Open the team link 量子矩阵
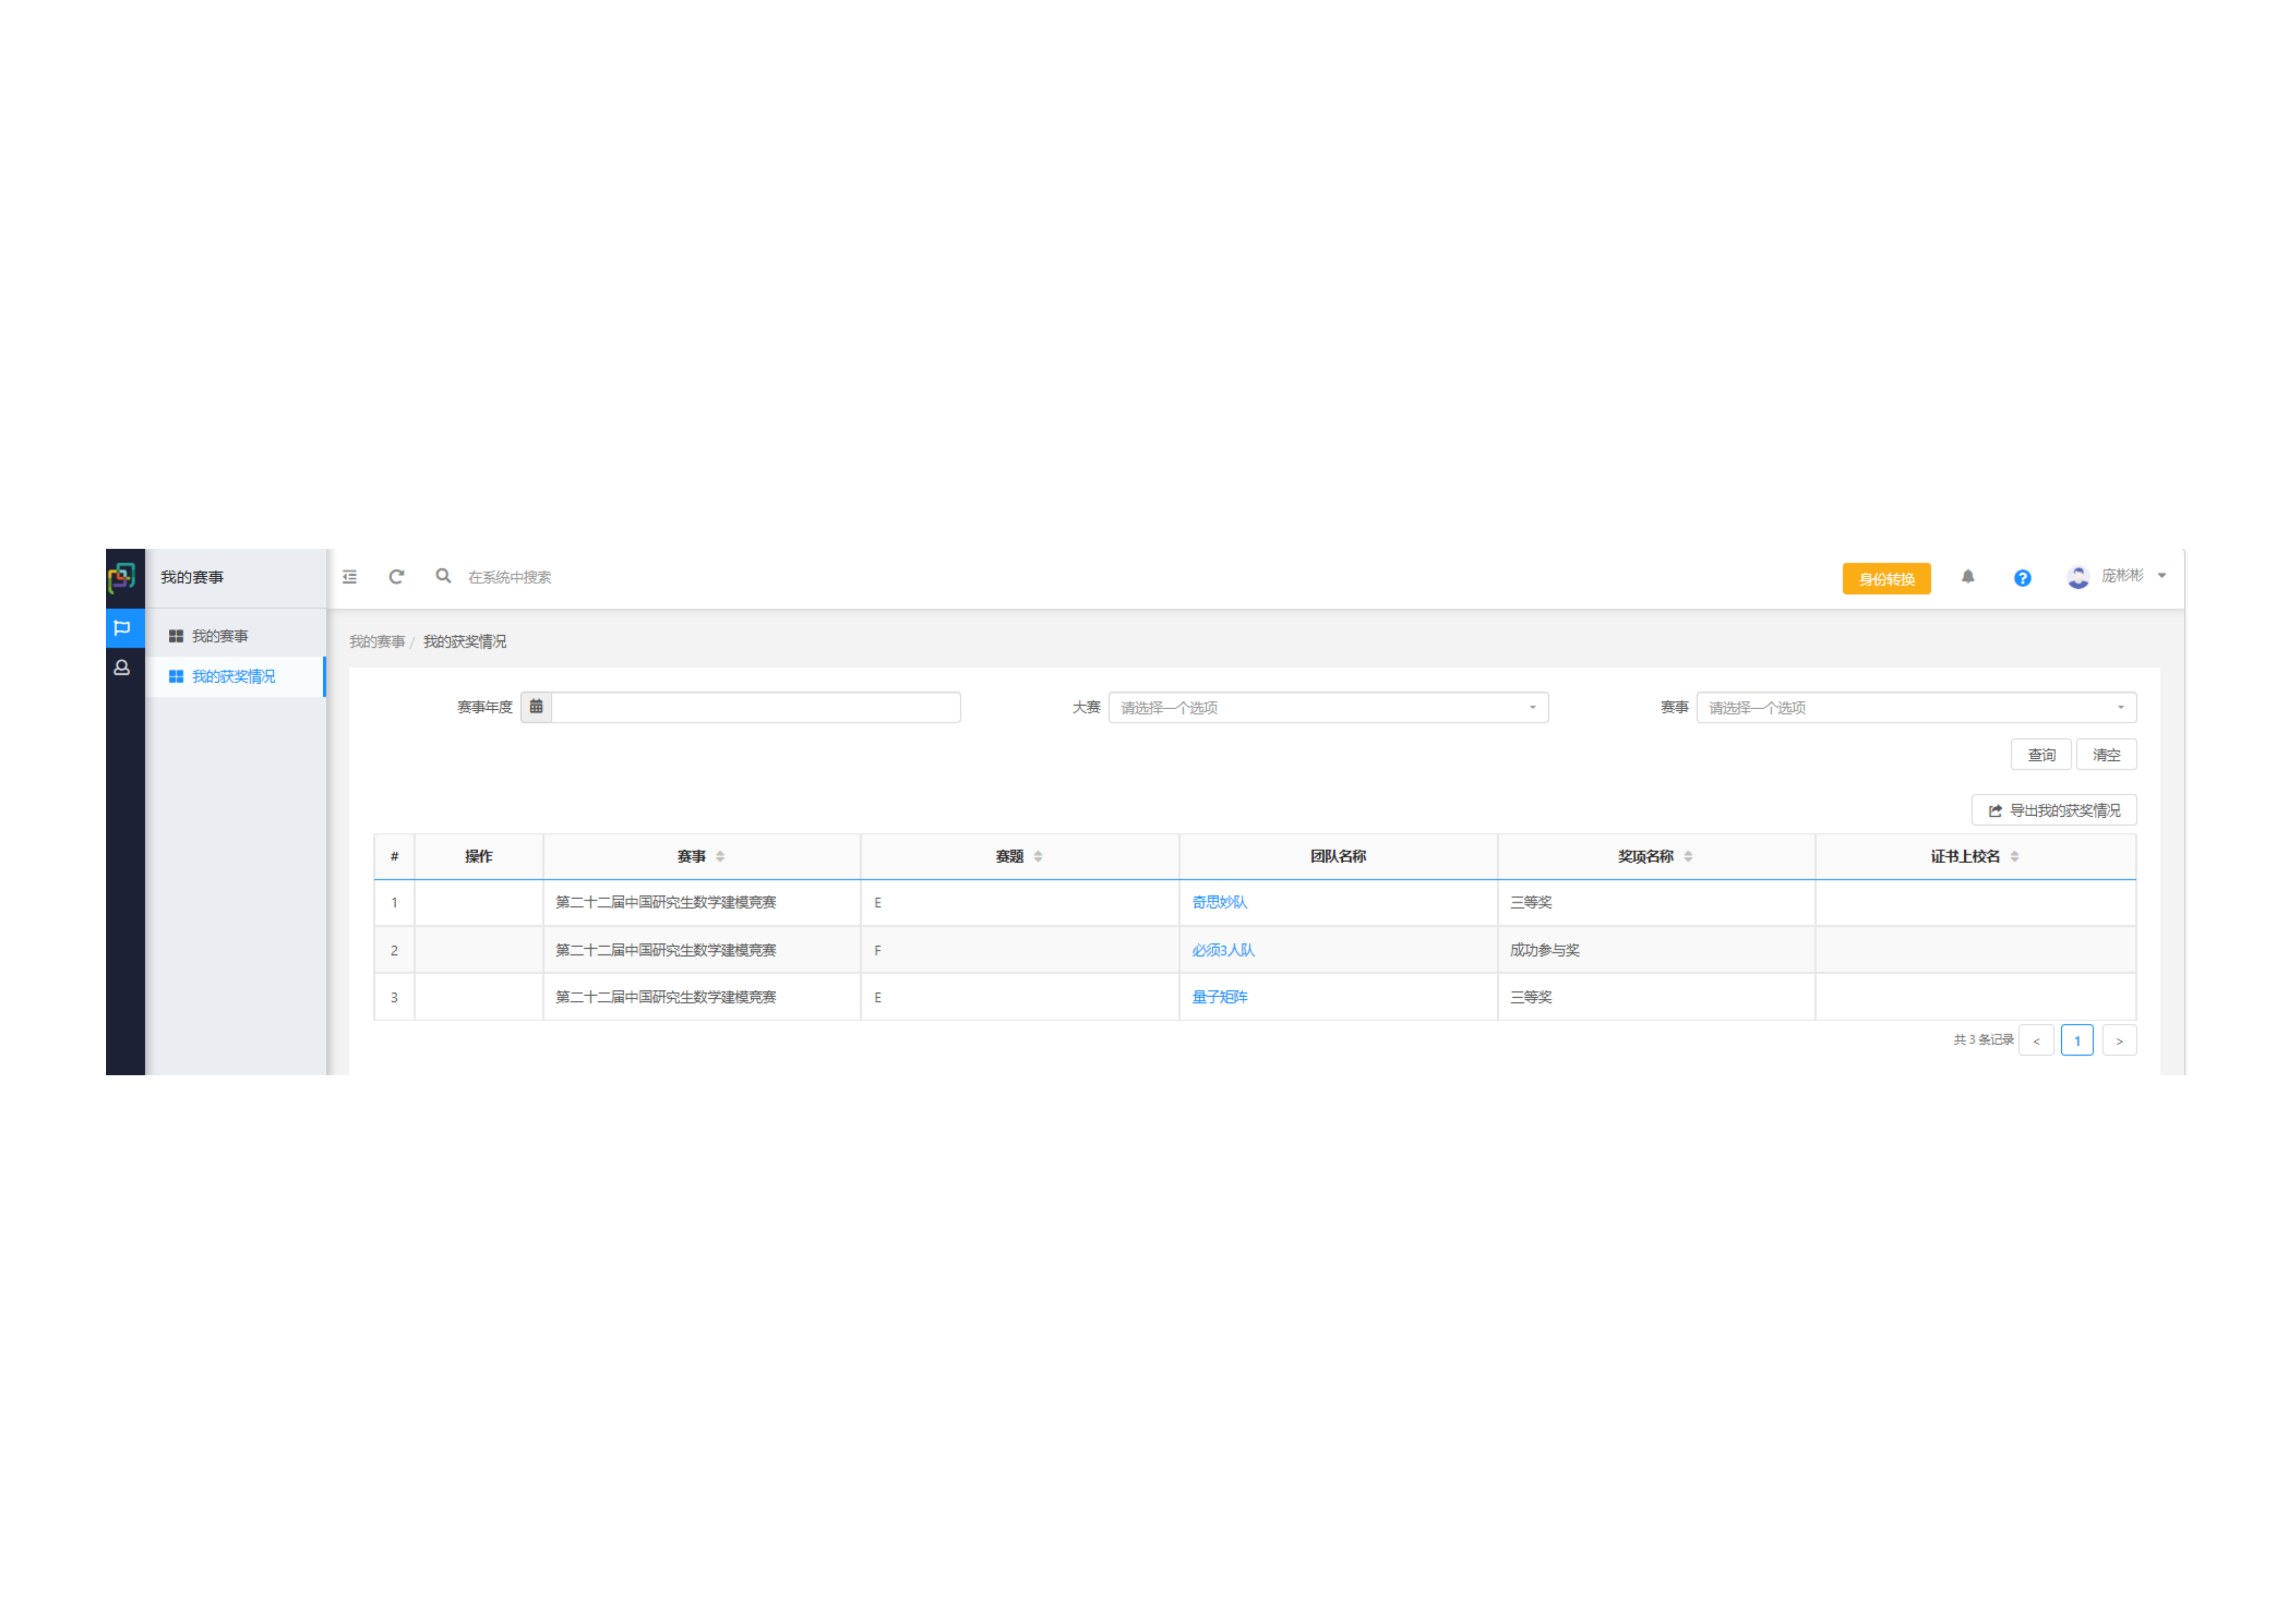 [1220, 998]
